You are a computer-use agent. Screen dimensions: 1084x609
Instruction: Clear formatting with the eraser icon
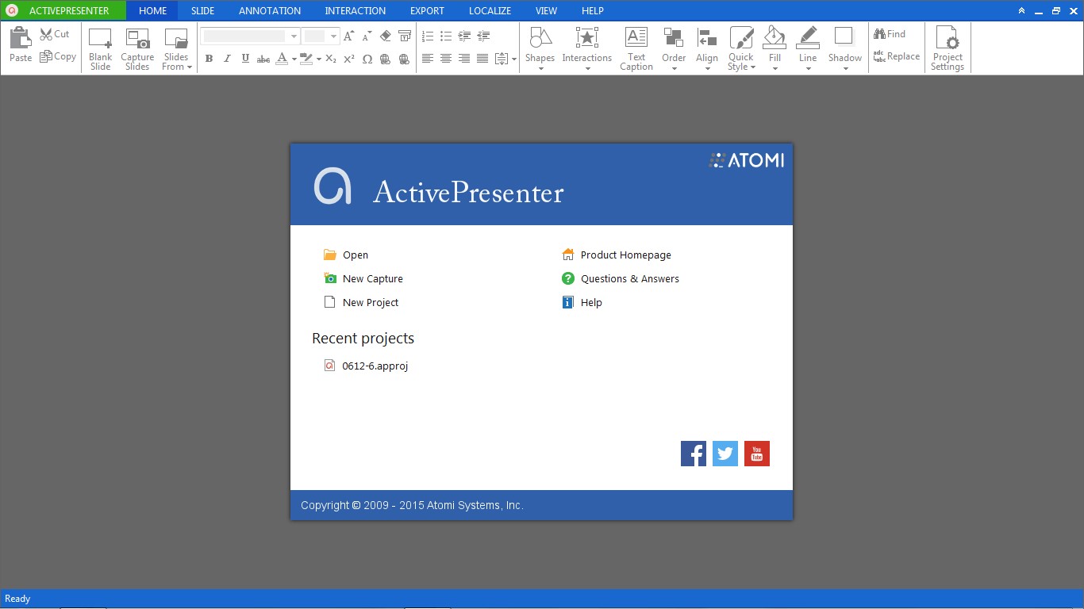(x=386, y=36)
